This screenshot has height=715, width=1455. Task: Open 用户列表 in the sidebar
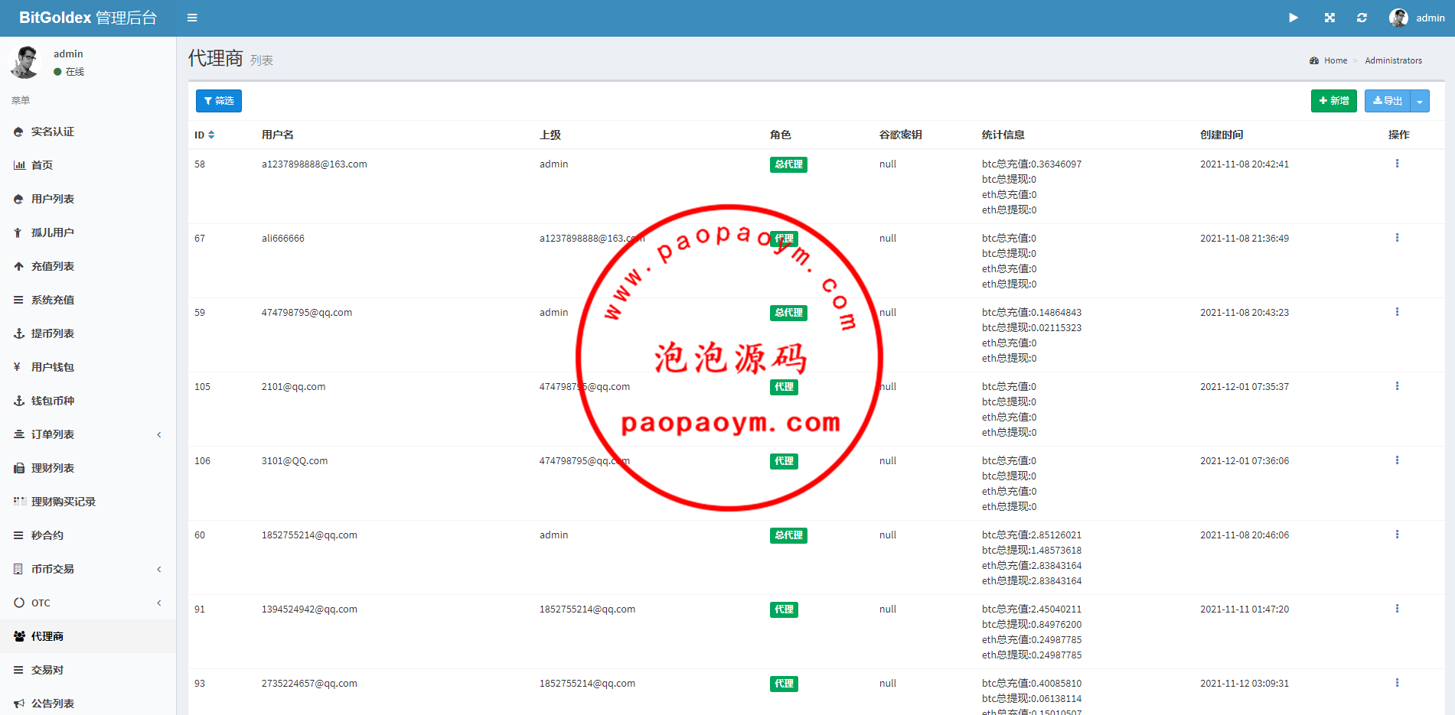pos(53,199)
